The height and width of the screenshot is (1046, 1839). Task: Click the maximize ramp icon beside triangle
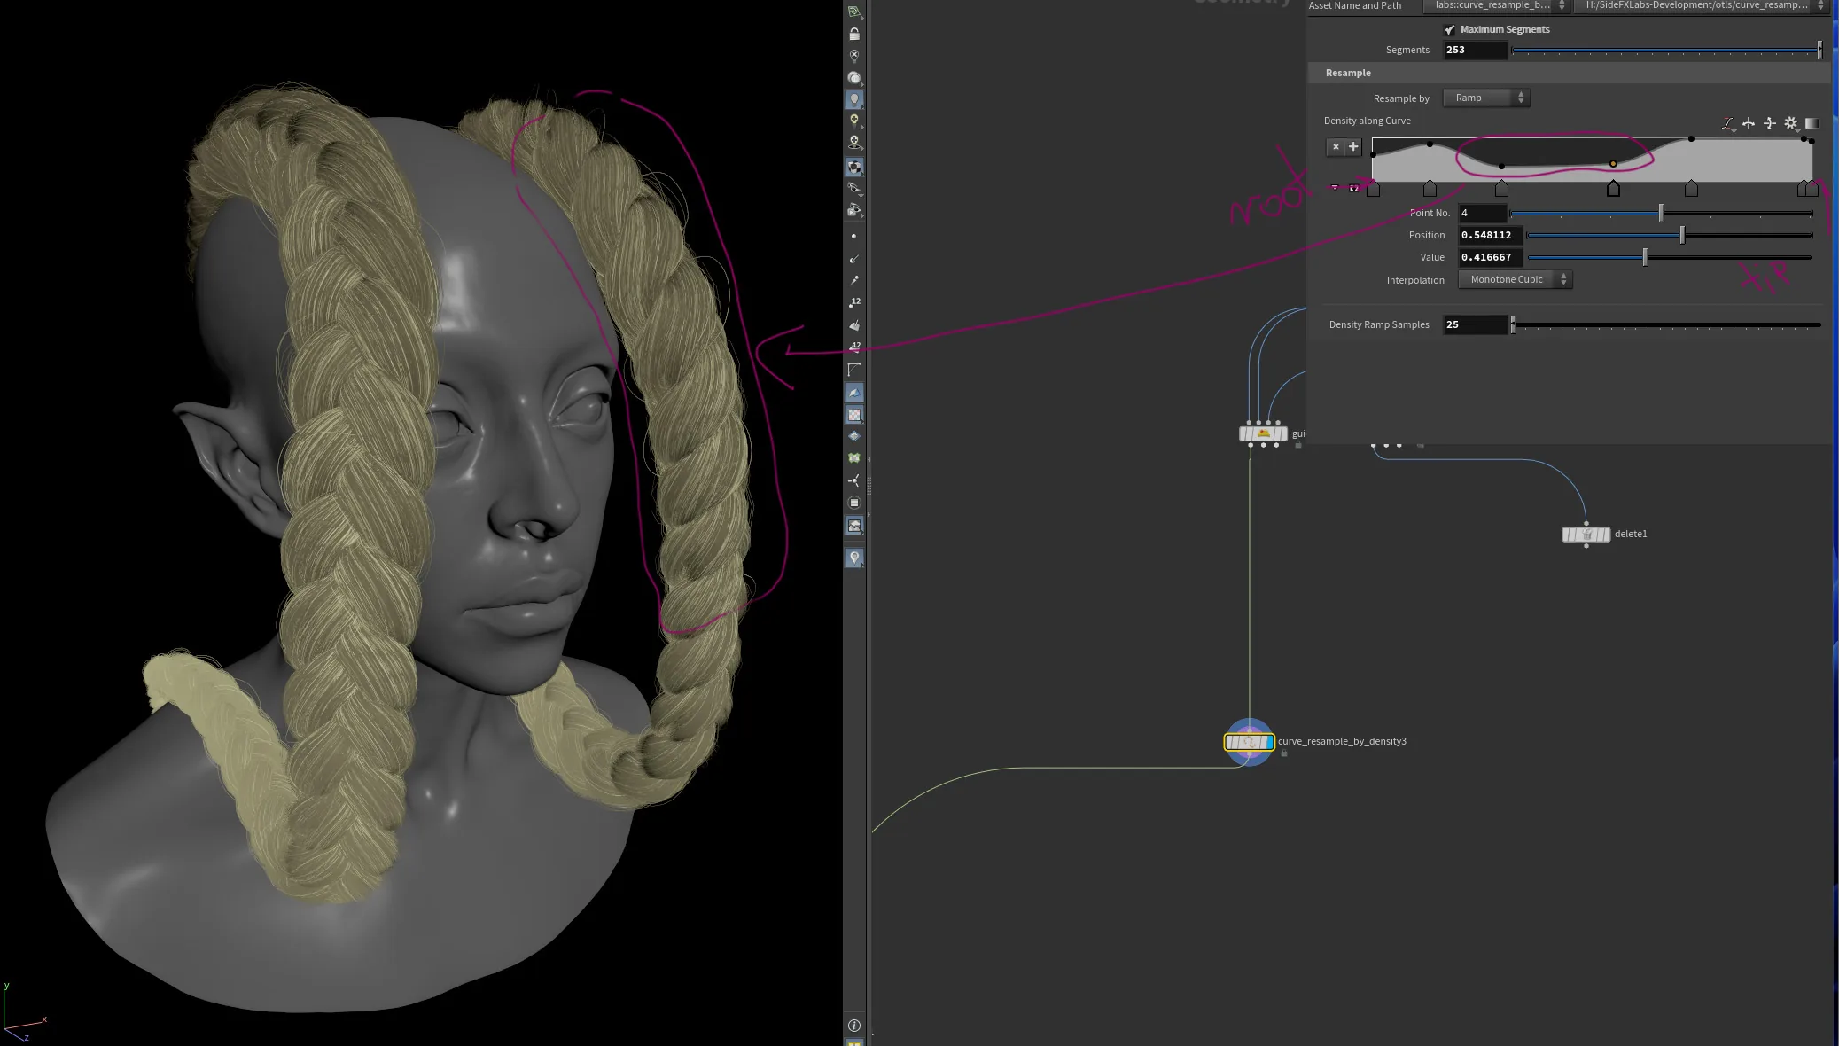(x=1353, y=187)
